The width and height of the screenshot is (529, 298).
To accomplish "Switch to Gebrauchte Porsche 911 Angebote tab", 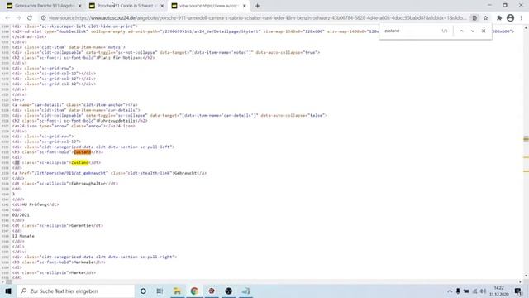I will (x=44, y=6).
